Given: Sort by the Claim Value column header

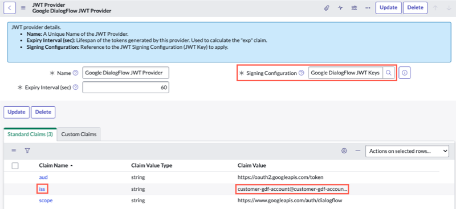Looking at the screenshot, I should tap(252, 165).
